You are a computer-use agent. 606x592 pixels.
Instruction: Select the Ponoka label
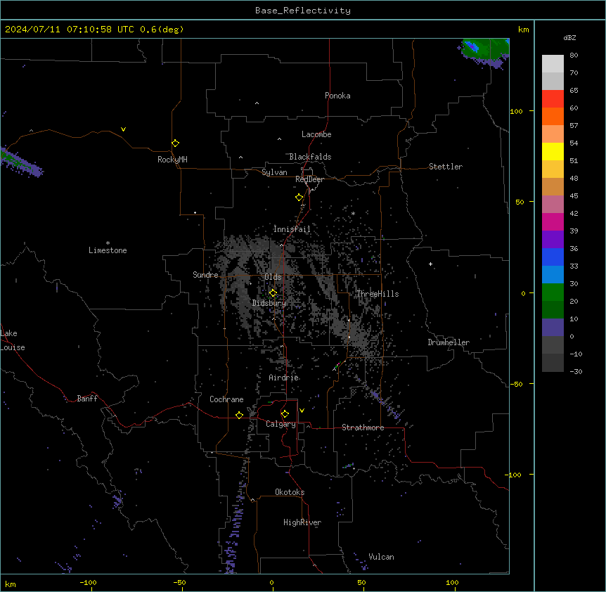337,96
